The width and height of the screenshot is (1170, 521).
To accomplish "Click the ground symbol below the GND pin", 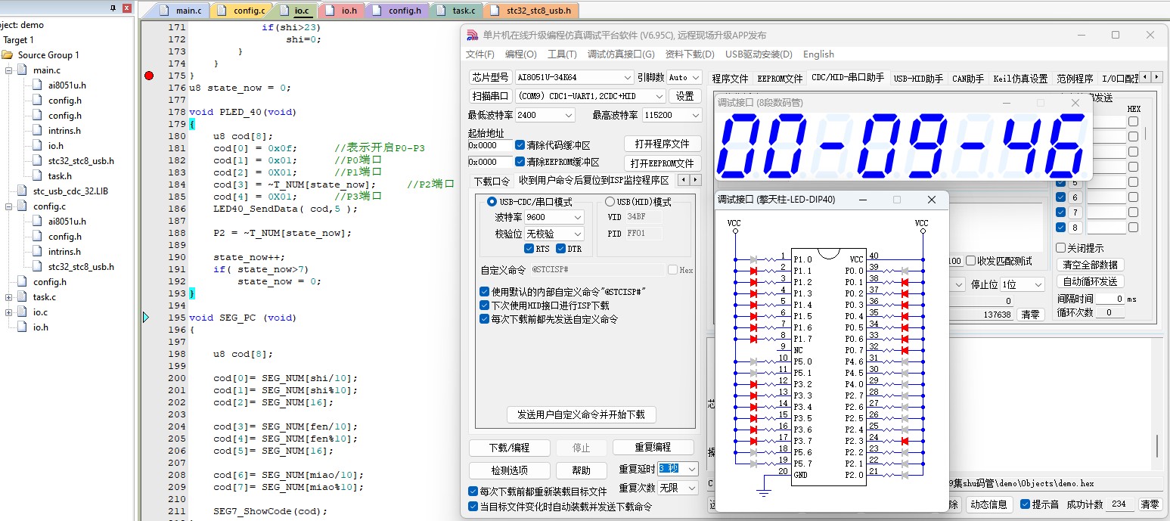I will [764, 492].
